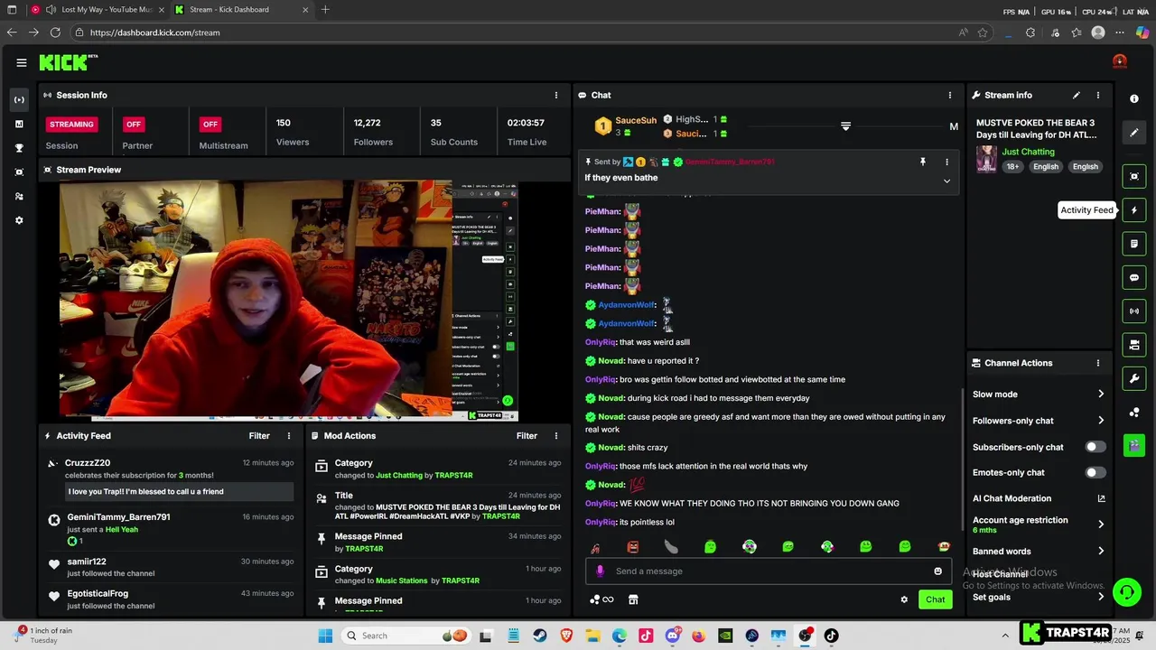This screenshot has height=650, width=1156.
Task: Toggle Subscribers-only chat switch
Action: pos(1095,447)
